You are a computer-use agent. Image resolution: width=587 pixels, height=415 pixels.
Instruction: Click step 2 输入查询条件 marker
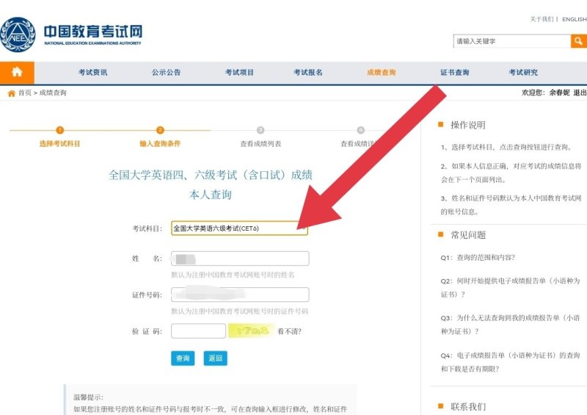[160, 130]
